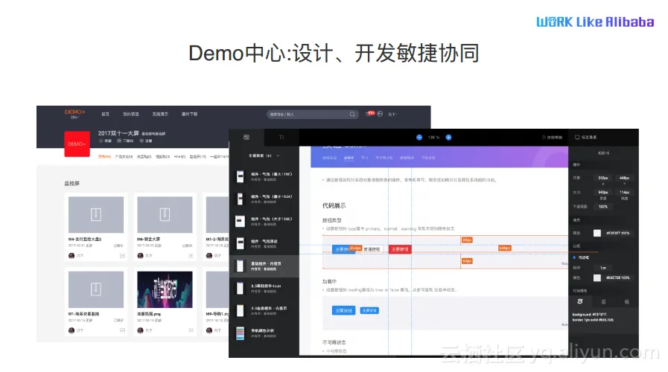Click the 100% opacity value field
This screenshot has height=372, width=668.
[602, 207]
